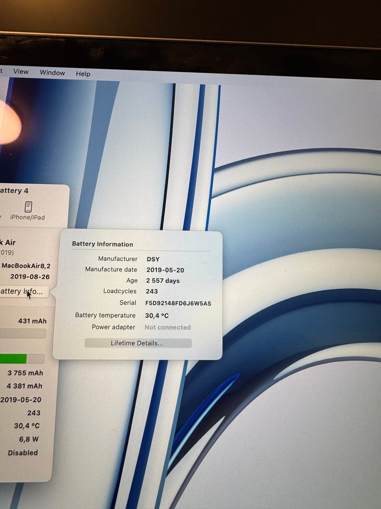
Task: Select the Not connected power adapter value
Action: [x=167, y=328]
